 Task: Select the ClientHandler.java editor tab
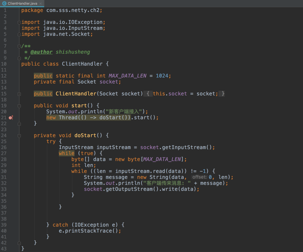tap(22, 3)
